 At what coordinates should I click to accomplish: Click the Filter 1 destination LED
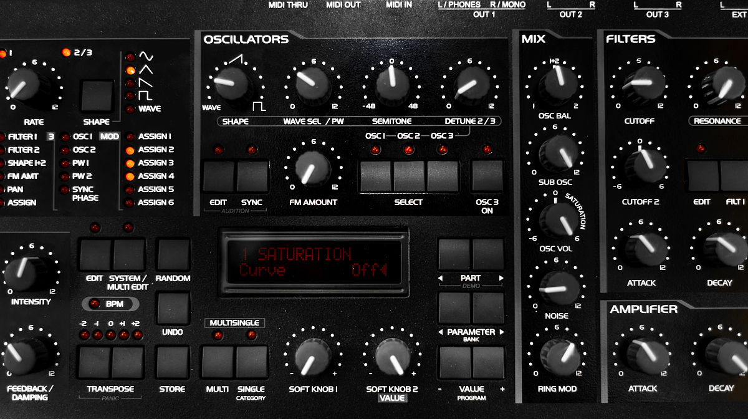(1, 137)
